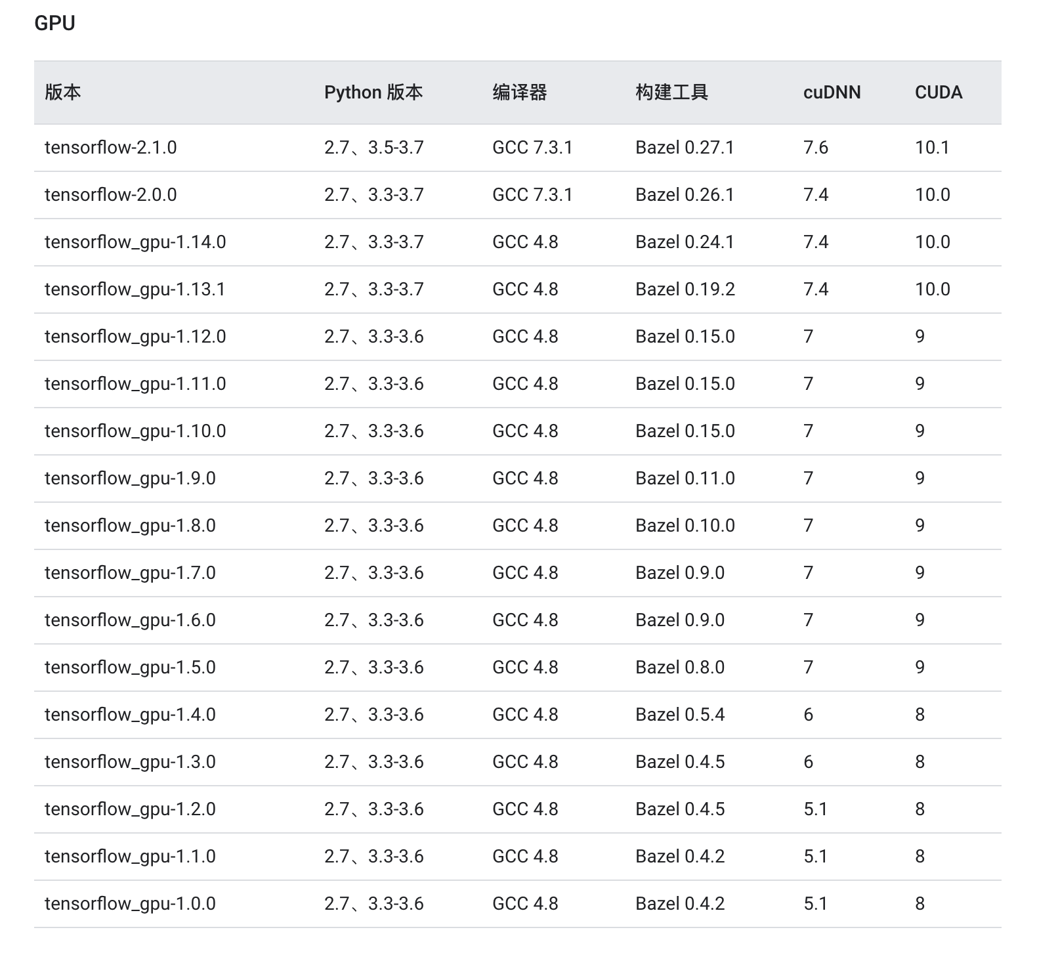Select the tensorflow_gpu-1.2.0 cell
The height and width of the screenshot is (957, 1037).
coord(130,809)
